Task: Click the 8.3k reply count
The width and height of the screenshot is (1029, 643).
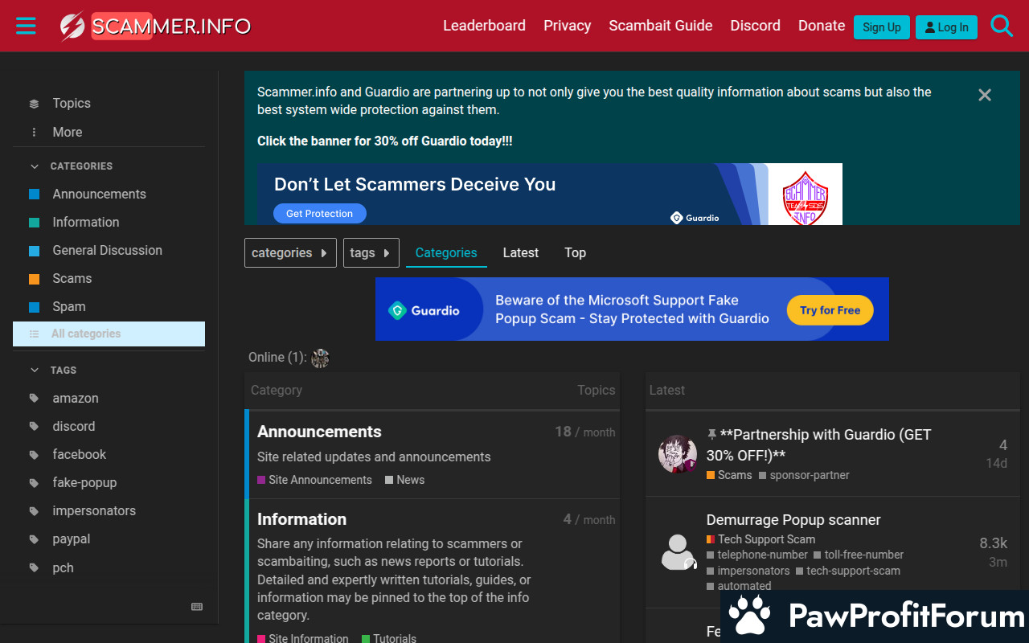Action: click(993, 543)
